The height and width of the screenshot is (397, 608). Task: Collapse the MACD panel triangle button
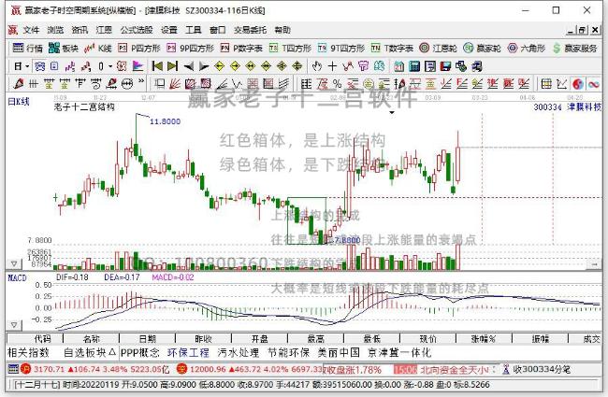(x=14, y=324)
